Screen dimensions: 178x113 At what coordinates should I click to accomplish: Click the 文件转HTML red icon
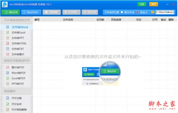(x=7, y=43)
